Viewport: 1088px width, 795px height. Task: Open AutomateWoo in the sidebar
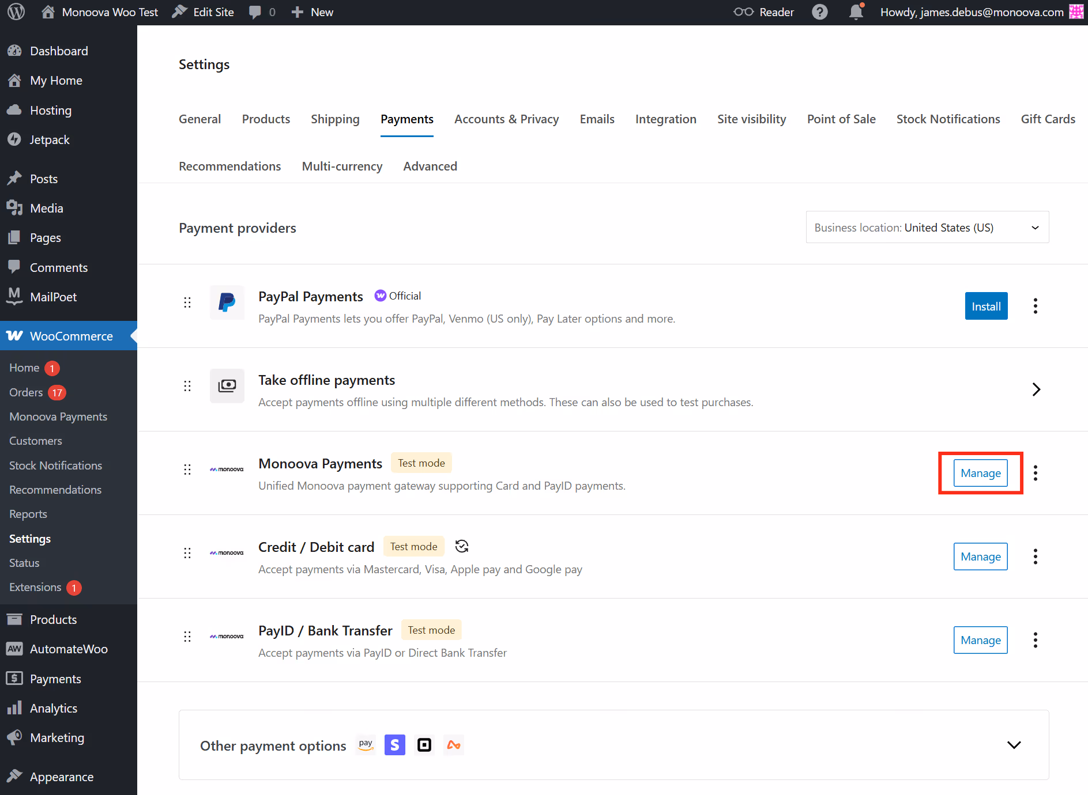[x=69, y=649]
